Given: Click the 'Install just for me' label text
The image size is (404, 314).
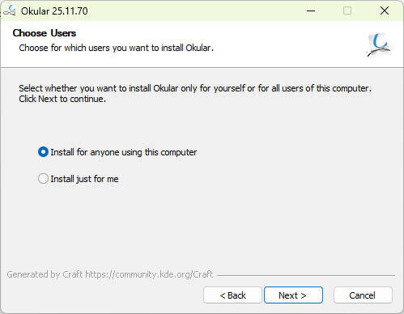Looking at the screenshot, I should pyautogui.click(x=84, y=179).
